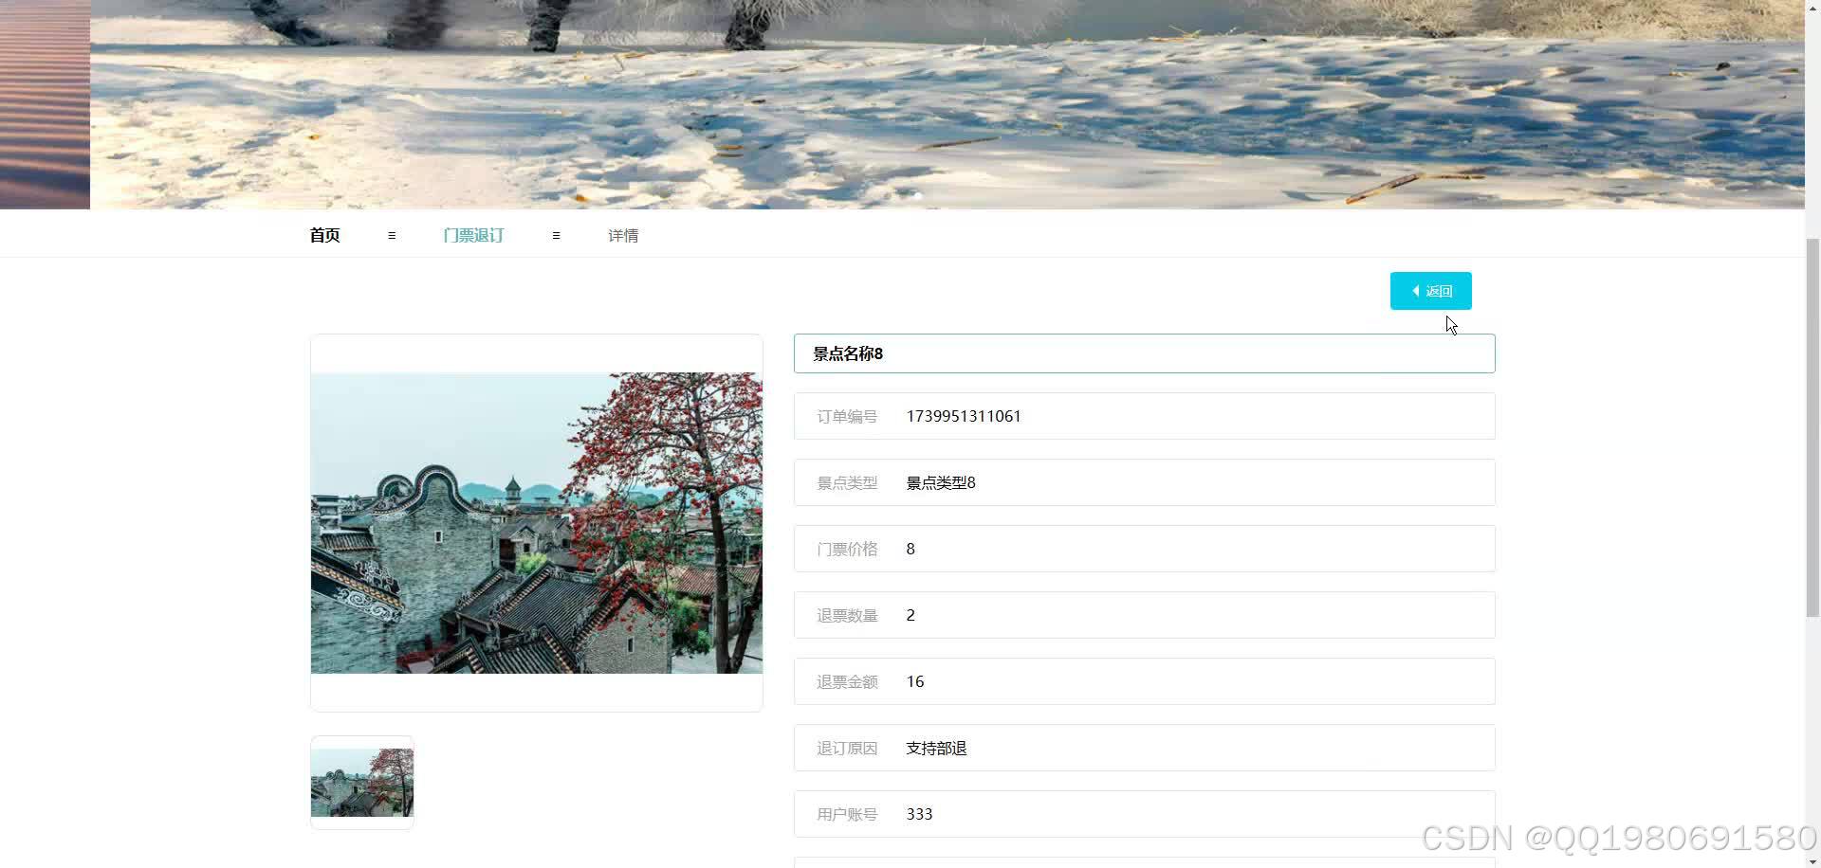Click the separator icon after 首页
1821x868 pixels.
point(392,235)
